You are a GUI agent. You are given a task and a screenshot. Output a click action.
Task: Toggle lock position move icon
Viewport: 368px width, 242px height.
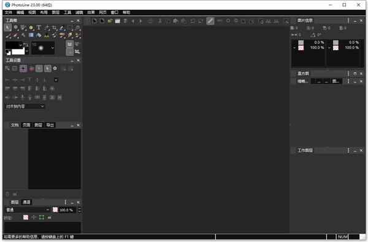pyautogui.click(x=34, y=218)
